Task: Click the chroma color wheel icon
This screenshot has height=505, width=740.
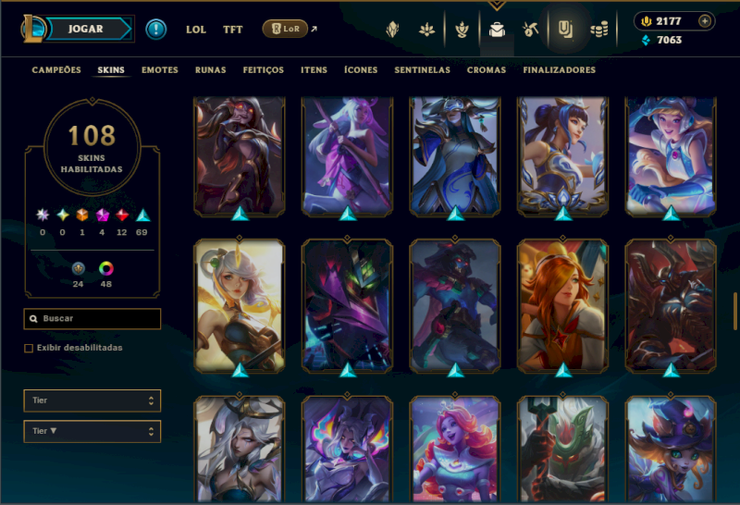Action: click(x=106, y=268)
